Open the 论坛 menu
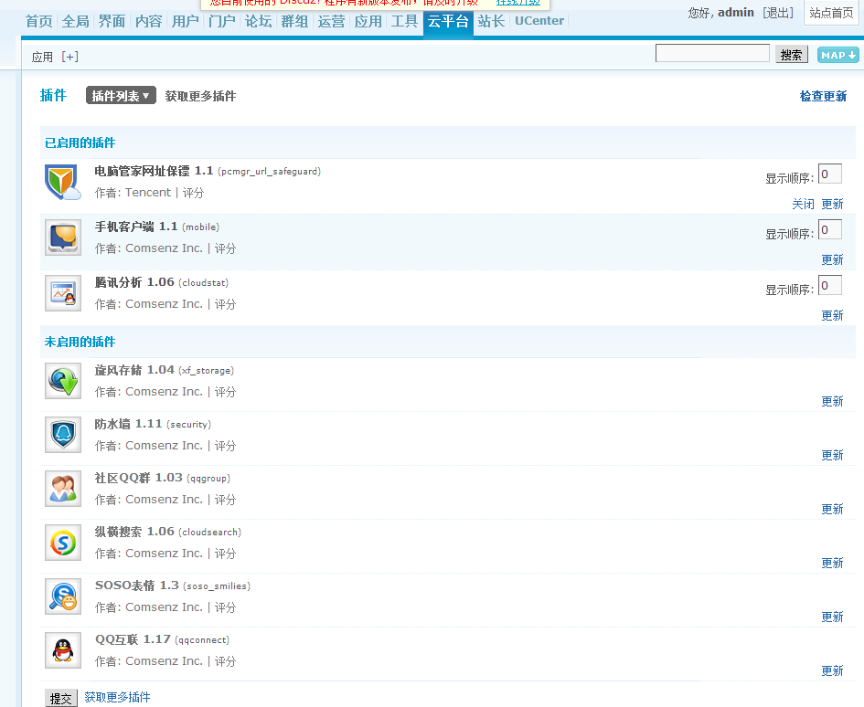Viewport: 864px width, 707px height. tap(259, 21)
